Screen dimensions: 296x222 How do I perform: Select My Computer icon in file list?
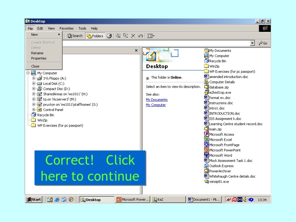tap(207, 56)
